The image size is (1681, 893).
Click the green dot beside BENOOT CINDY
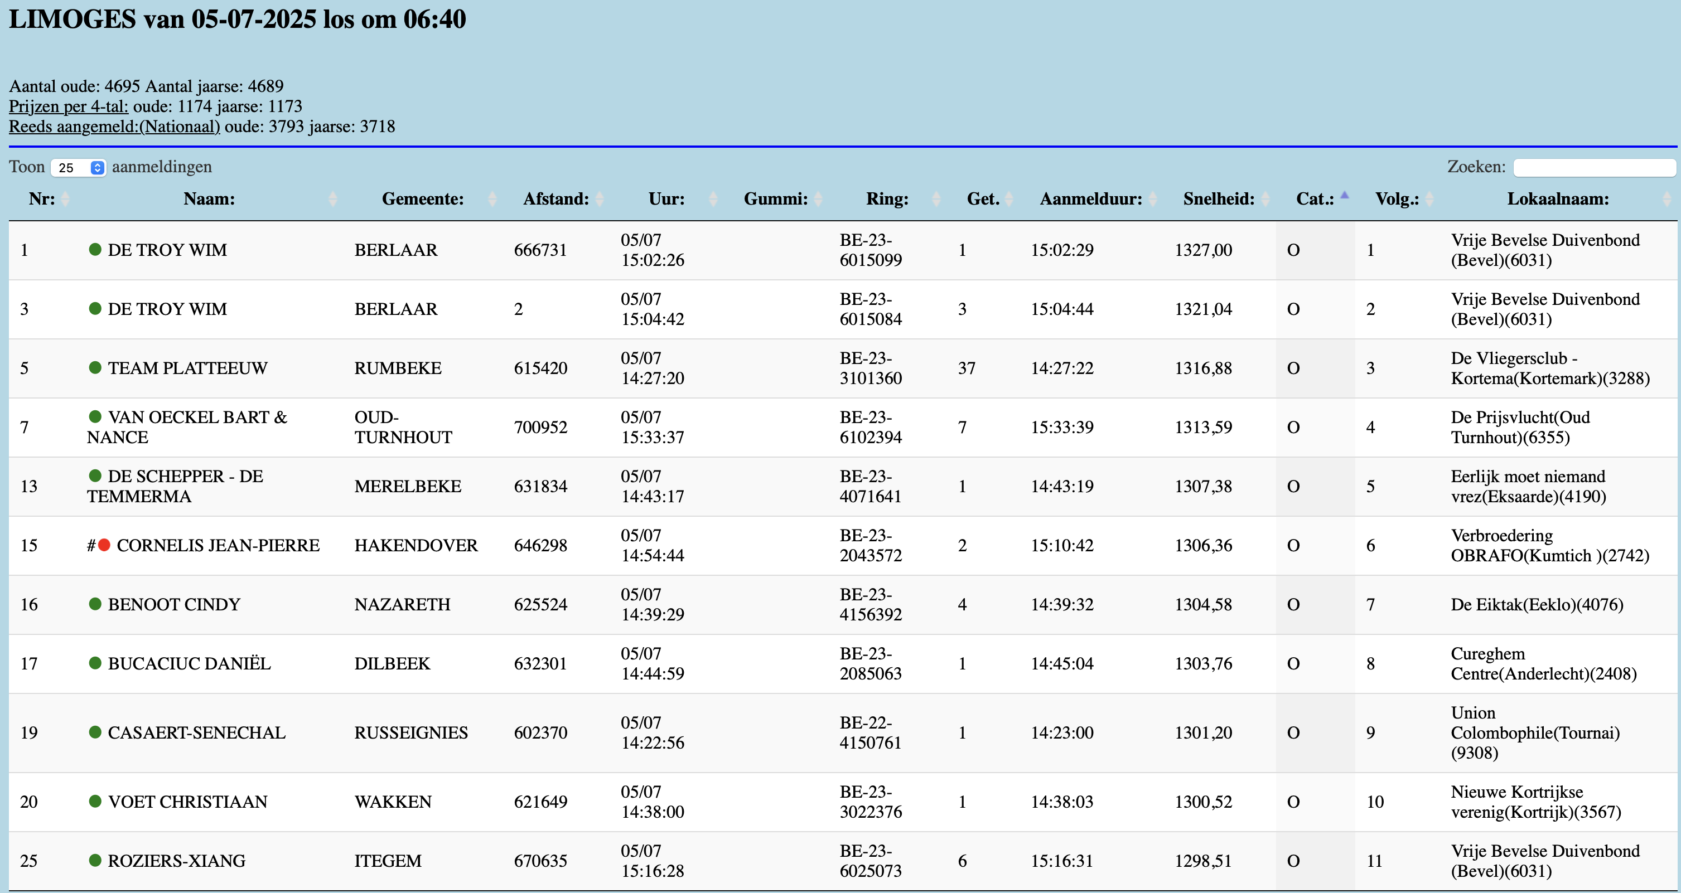coord(95,603)
